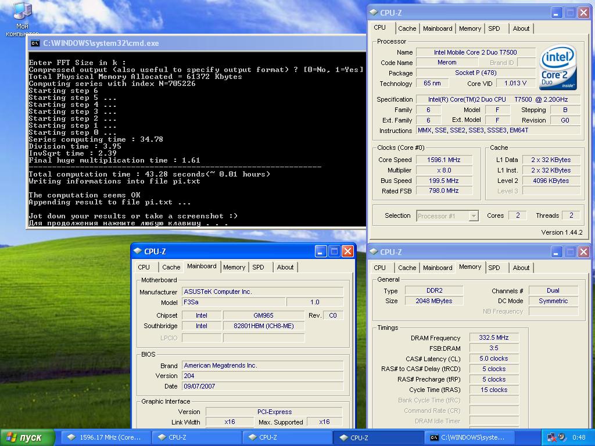Open Memory tab in Mainboard CPU-Z window

tap(234, 267)
